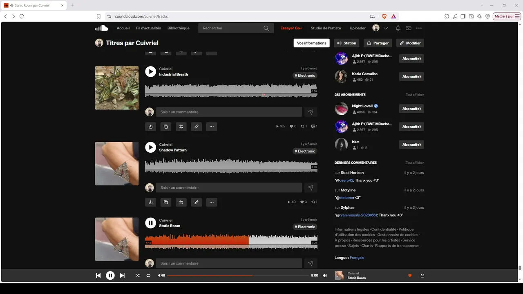523x294 pixels.
Task: Toggle Abonné(e) for Karla Carvalho
Action: 411,76
